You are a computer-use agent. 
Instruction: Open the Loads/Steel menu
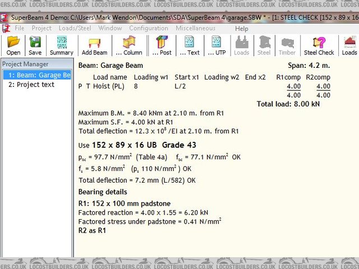[75, 28]
